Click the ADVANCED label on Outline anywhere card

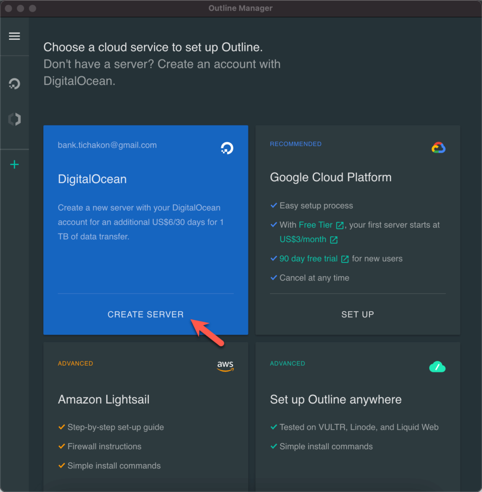point(287,363)
